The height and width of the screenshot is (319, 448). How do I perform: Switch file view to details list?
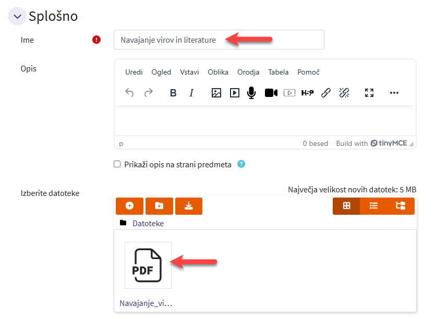coord(373,206)
